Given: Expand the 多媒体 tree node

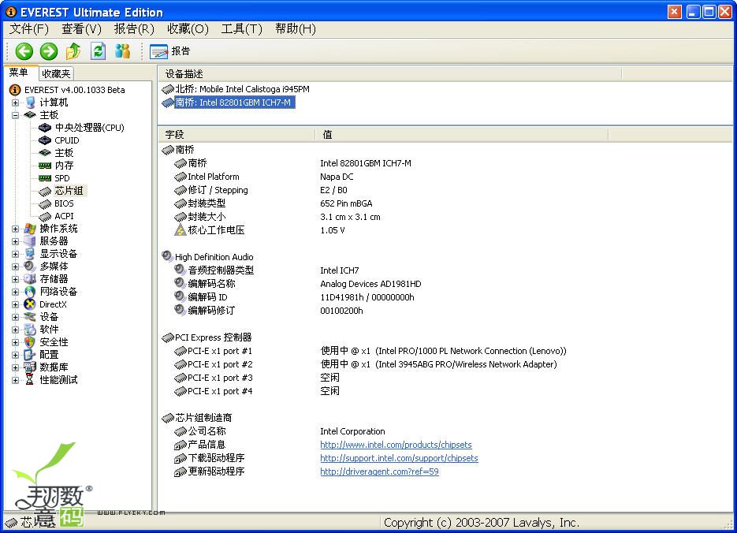Looking at the screenshot, I should [x=16, y=266].
